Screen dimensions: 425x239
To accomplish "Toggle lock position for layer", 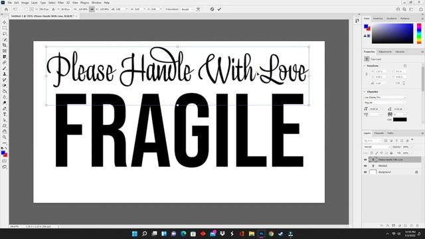I will (x=381, y=153).
